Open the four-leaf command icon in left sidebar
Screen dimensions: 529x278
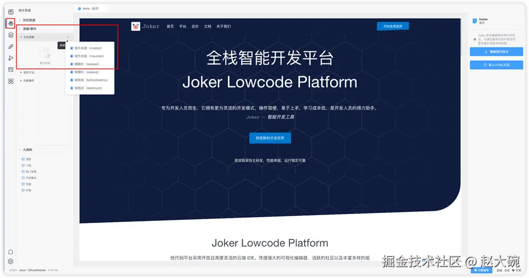coord(11,81)
